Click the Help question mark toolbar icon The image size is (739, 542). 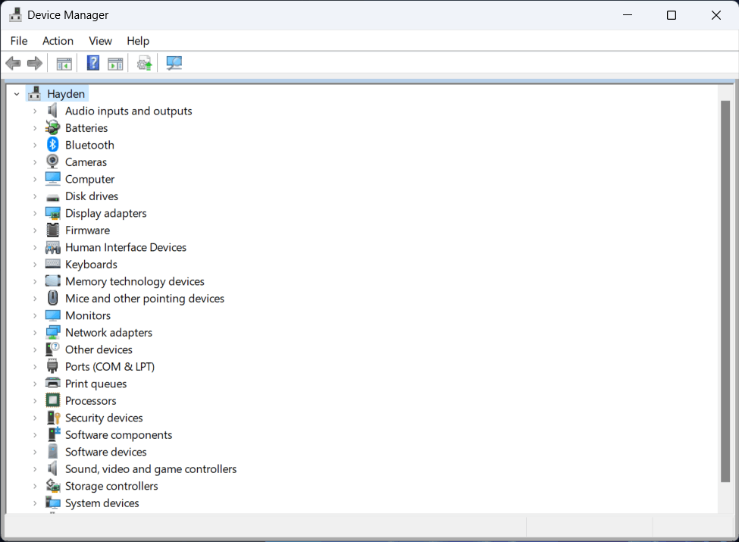click(x=92, y=63)
